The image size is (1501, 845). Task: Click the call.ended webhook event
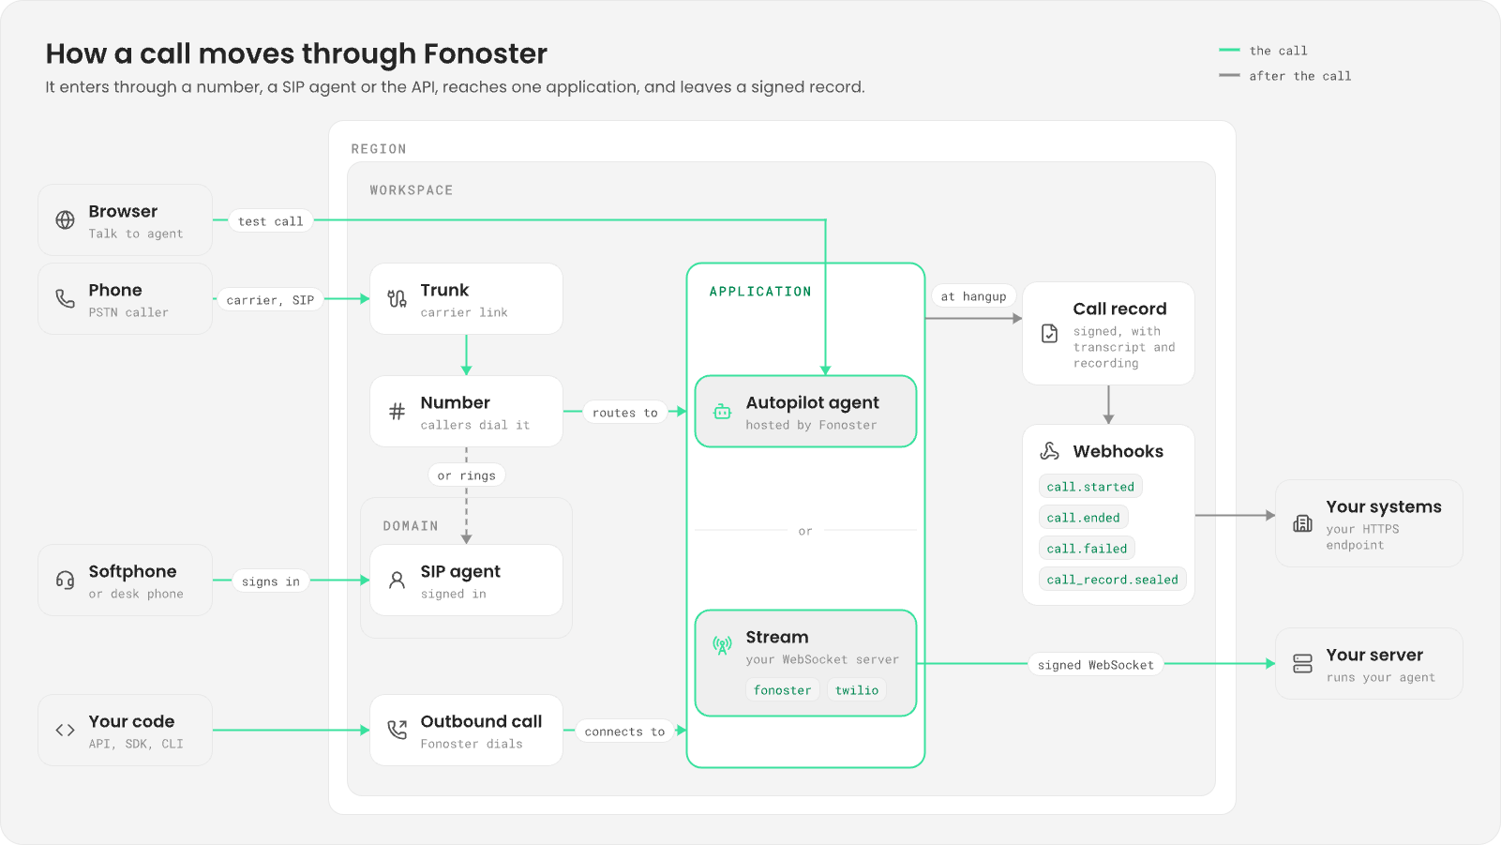point(1083,518)
